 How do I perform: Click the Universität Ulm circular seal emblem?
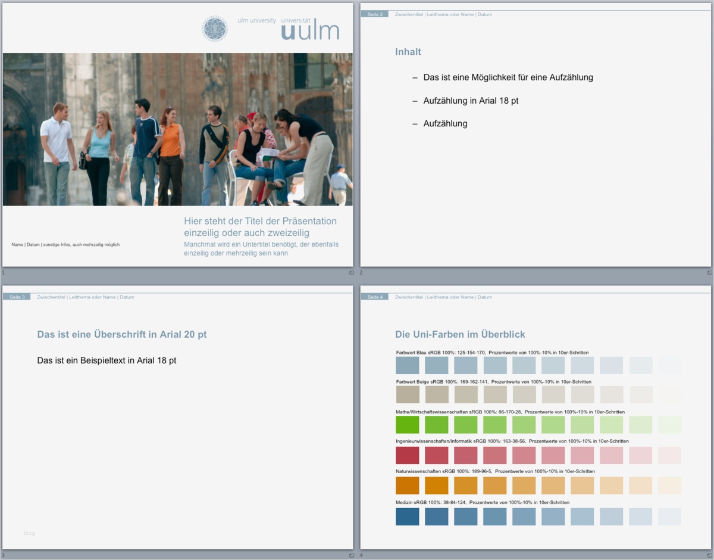tap(214, 29)
